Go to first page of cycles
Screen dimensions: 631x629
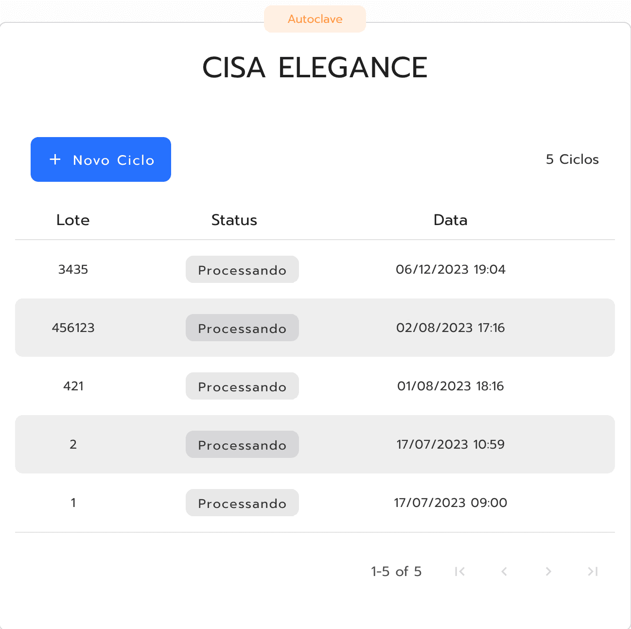point(460,571)
